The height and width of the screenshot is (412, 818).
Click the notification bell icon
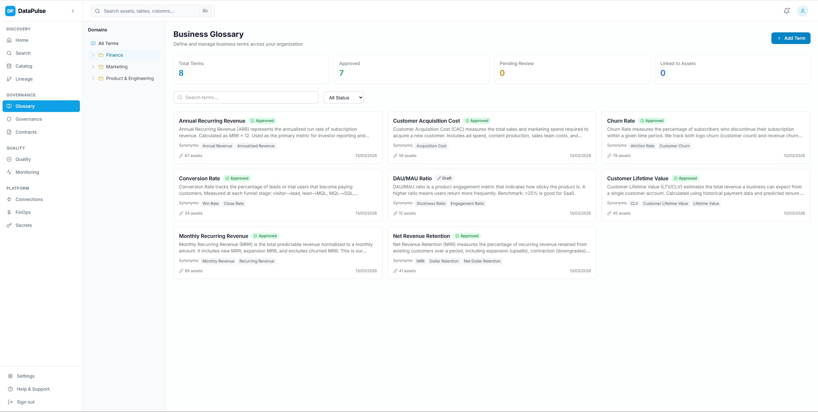(x=786, y=11)
